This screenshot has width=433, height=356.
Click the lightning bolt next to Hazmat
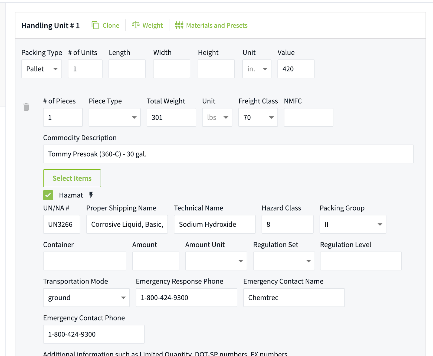pyautogui.click(x=91, y=195)
